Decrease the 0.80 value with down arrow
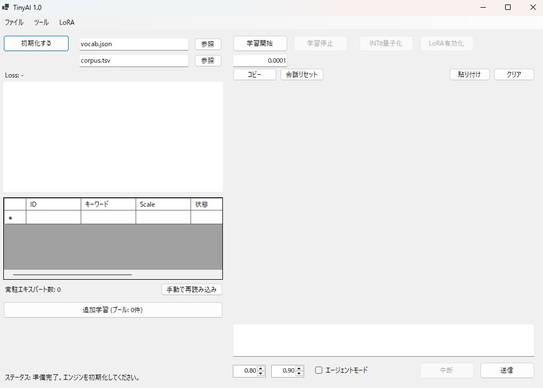 point(261,374)
